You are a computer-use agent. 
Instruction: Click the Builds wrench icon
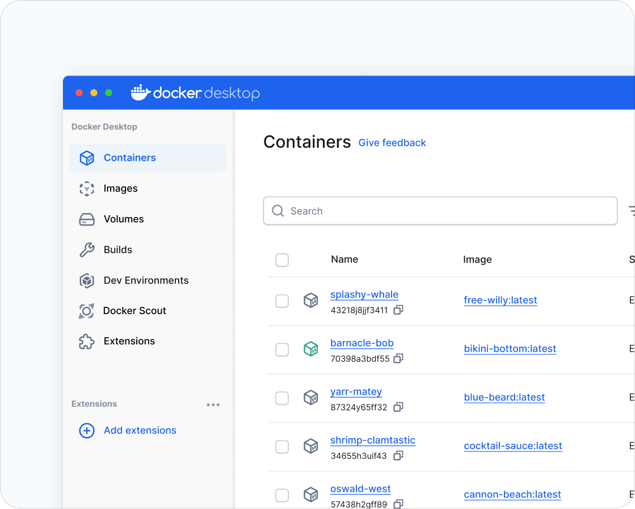(x=87, y=250)
